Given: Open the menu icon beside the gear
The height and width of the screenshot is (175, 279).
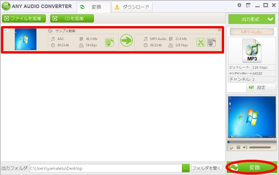Looking at the screenshot, I should point(248,5).
